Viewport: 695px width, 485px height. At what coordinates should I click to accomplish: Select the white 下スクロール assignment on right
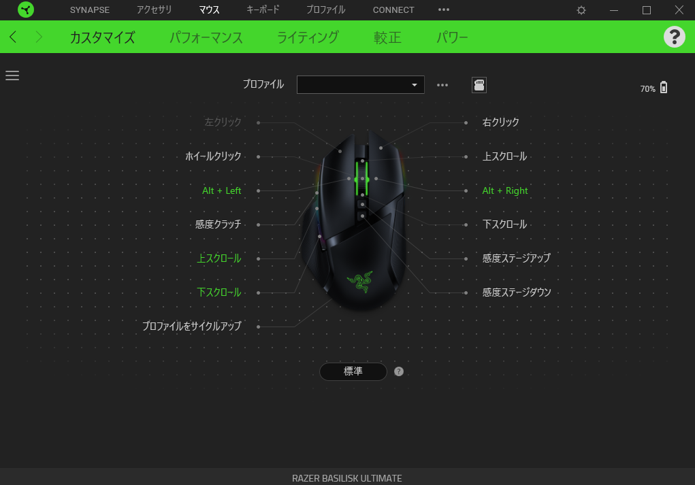tap(504, 224)
